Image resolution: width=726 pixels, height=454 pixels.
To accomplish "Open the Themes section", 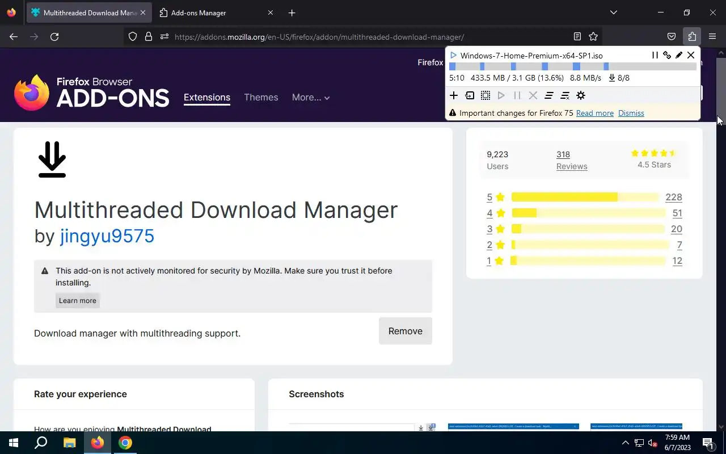I will [x=261, y=97].
